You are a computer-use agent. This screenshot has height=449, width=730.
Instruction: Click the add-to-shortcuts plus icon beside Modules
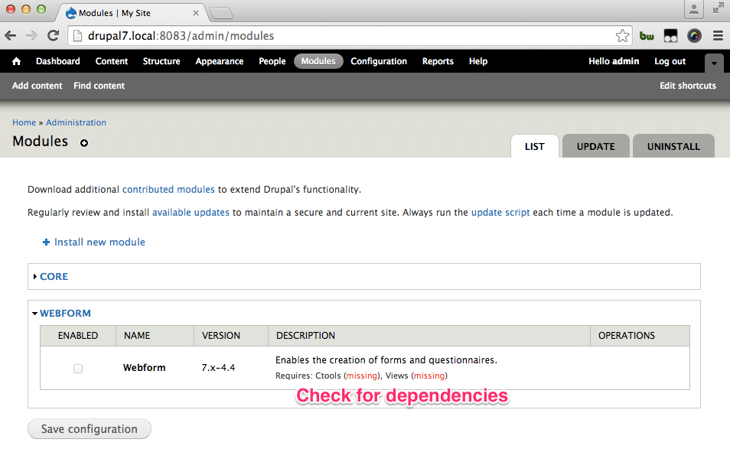pos(84,143)
